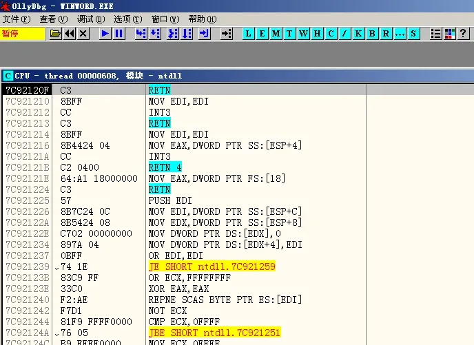Screen dimensions: 474x345
Task: Click the Trace into toolbar icon
Action: 173,34
